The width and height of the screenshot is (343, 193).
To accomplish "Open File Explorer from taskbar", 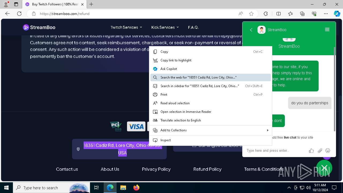I will 123,188.
